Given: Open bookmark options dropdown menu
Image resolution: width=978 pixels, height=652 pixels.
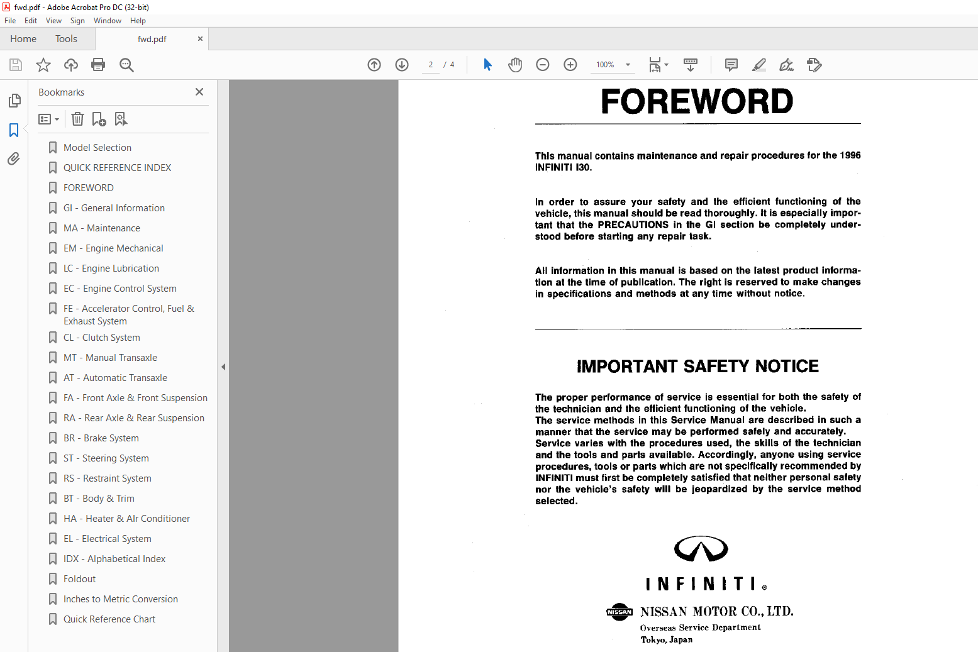Looking at the screenshot, I should (x=48, y=119).
